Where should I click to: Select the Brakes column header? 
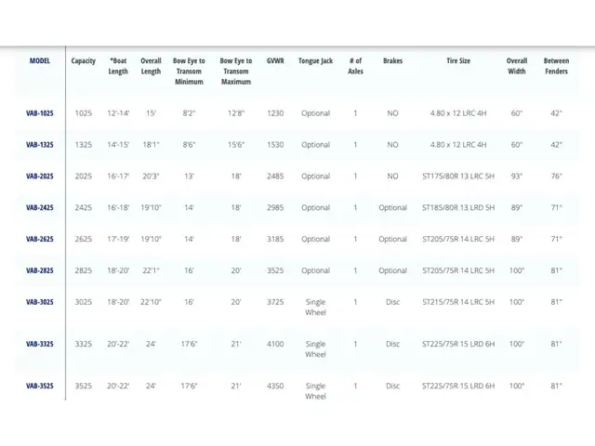(x=392, y=61)
